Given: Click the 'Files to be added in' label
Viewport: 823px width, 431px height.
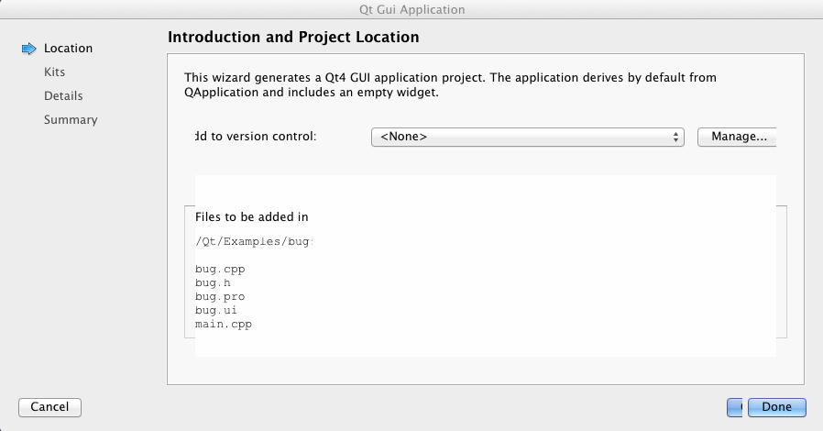Looking at the screenshot, I should (x=252, y=217).
